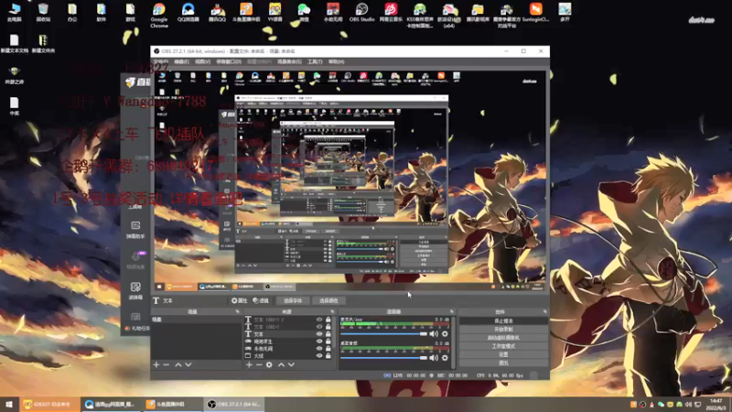
Task: Toggle visibility of the 绝地求生 source
Action: pyautogui.click(x=319, y=342)
